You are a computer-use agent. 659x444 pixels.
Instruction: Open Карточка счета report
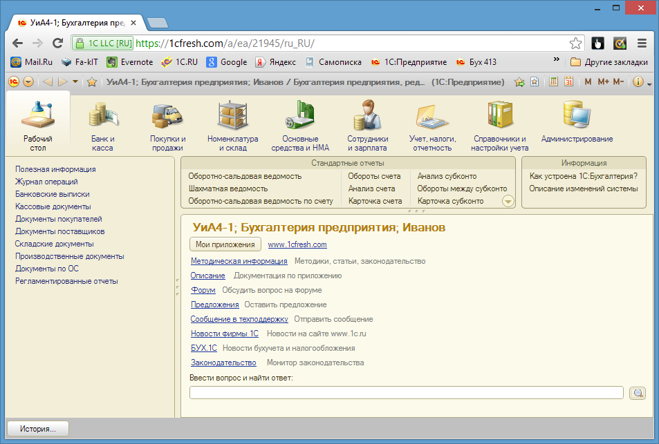tap(375, 201)
